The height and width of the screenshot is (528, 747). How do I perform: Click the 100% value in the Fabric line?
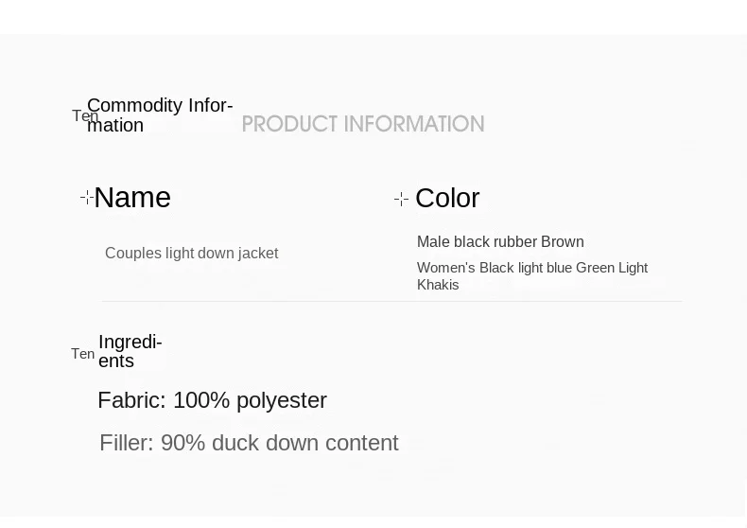[201, 400]
